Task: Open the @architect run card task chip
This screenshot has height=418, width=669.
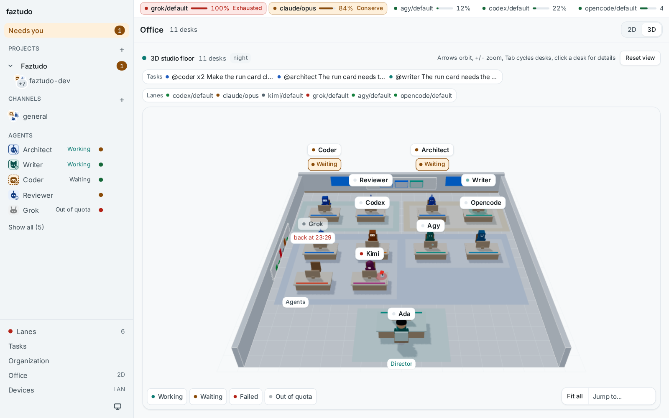Action: coord(331,77)
